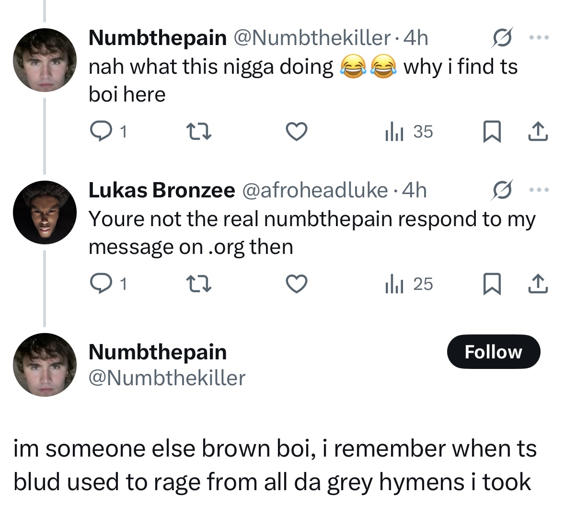The width and height of the screenshot is (565, 528).
Task: Open the @afroheadluke profile handle
Action: tap(315, 190)
